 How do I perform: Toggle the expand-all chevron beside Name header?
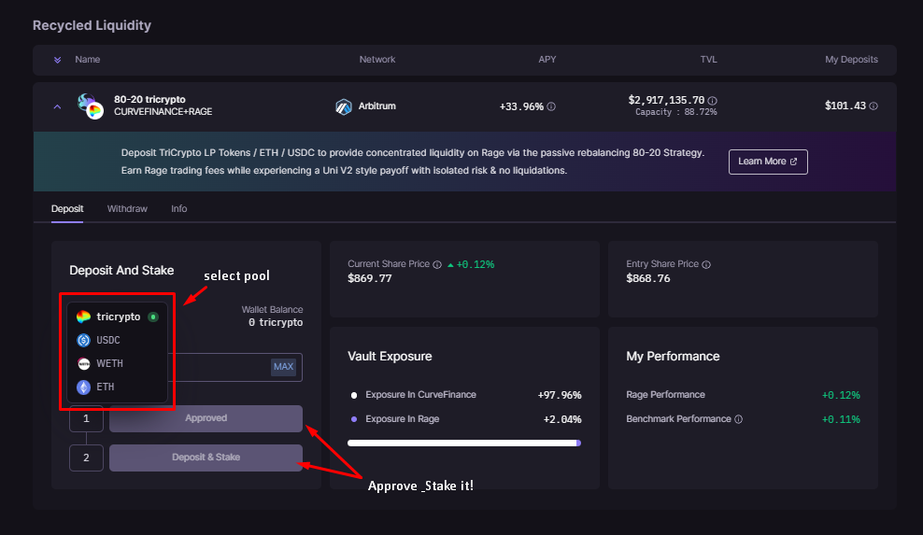(57, 60)
